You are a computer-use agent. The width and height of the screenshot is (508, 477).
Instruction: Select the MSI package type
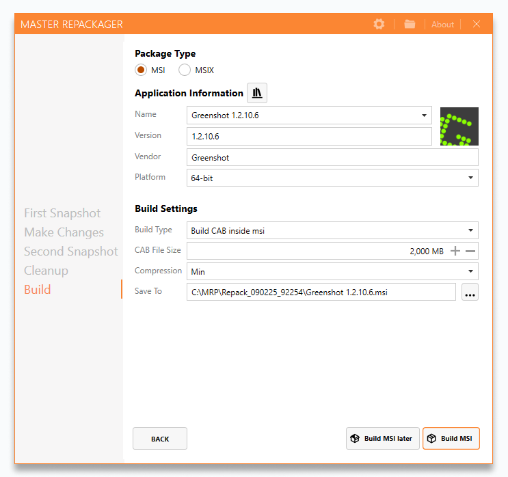coord(141,70)
